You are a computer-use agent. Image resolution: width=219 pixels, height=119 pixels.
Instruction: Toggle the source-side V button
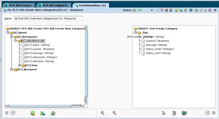point(13,113)
